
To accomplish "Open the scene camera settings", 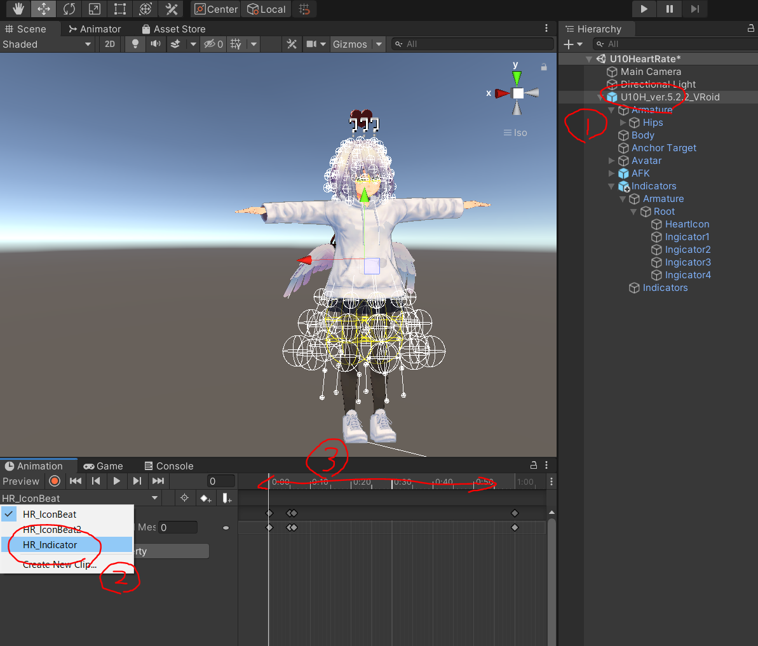I will [316, 44].
